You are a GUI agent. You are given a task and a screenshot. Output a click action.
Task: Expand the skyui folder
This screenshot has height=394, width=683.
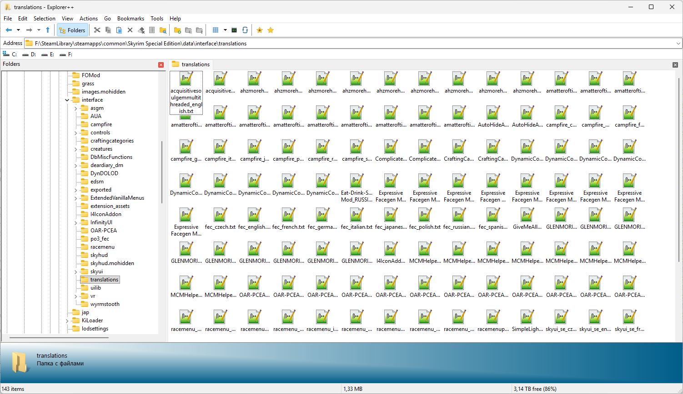coord(75,271)
